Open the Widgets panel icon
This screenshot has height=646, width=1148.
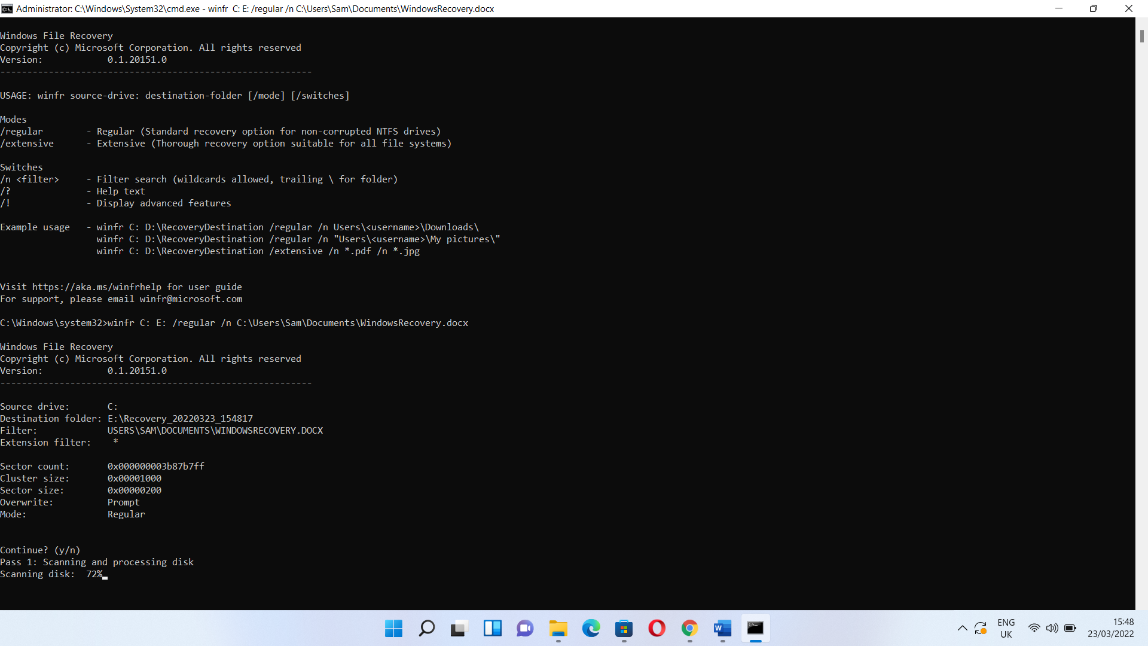coord(492,628)
